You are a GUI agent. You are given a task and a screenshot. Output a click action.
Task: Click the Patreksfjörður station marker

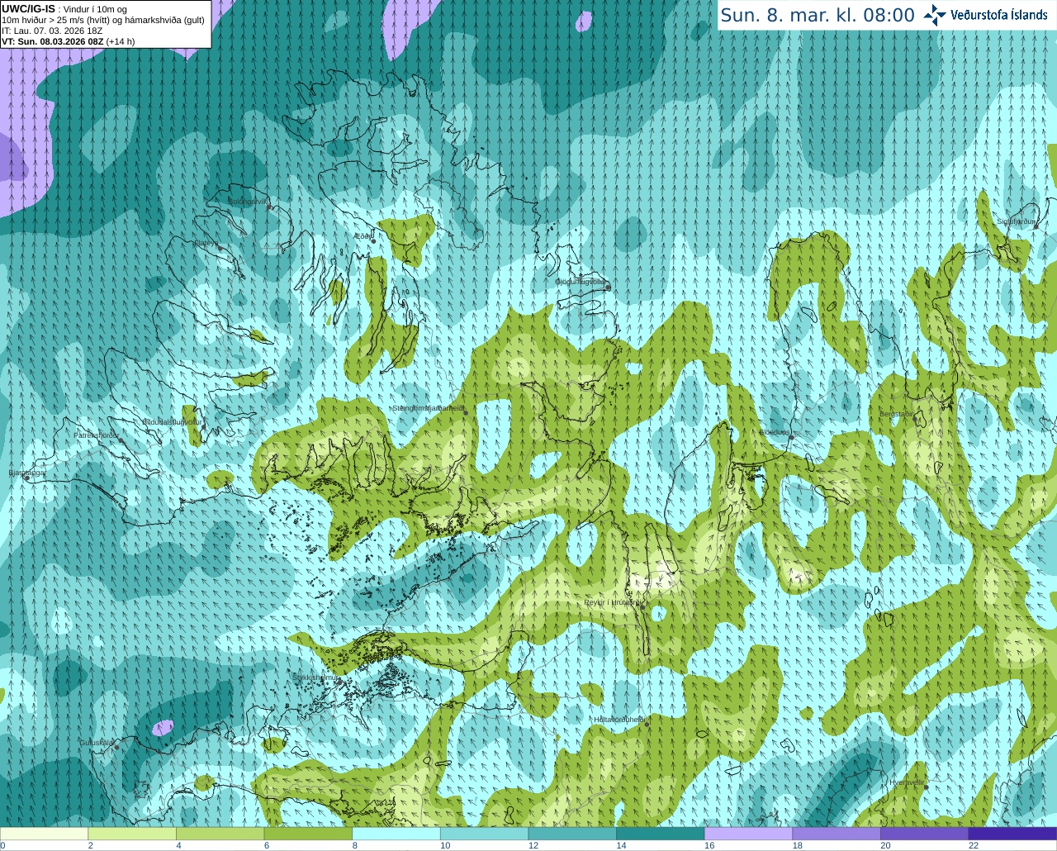[x=121, y=440]
